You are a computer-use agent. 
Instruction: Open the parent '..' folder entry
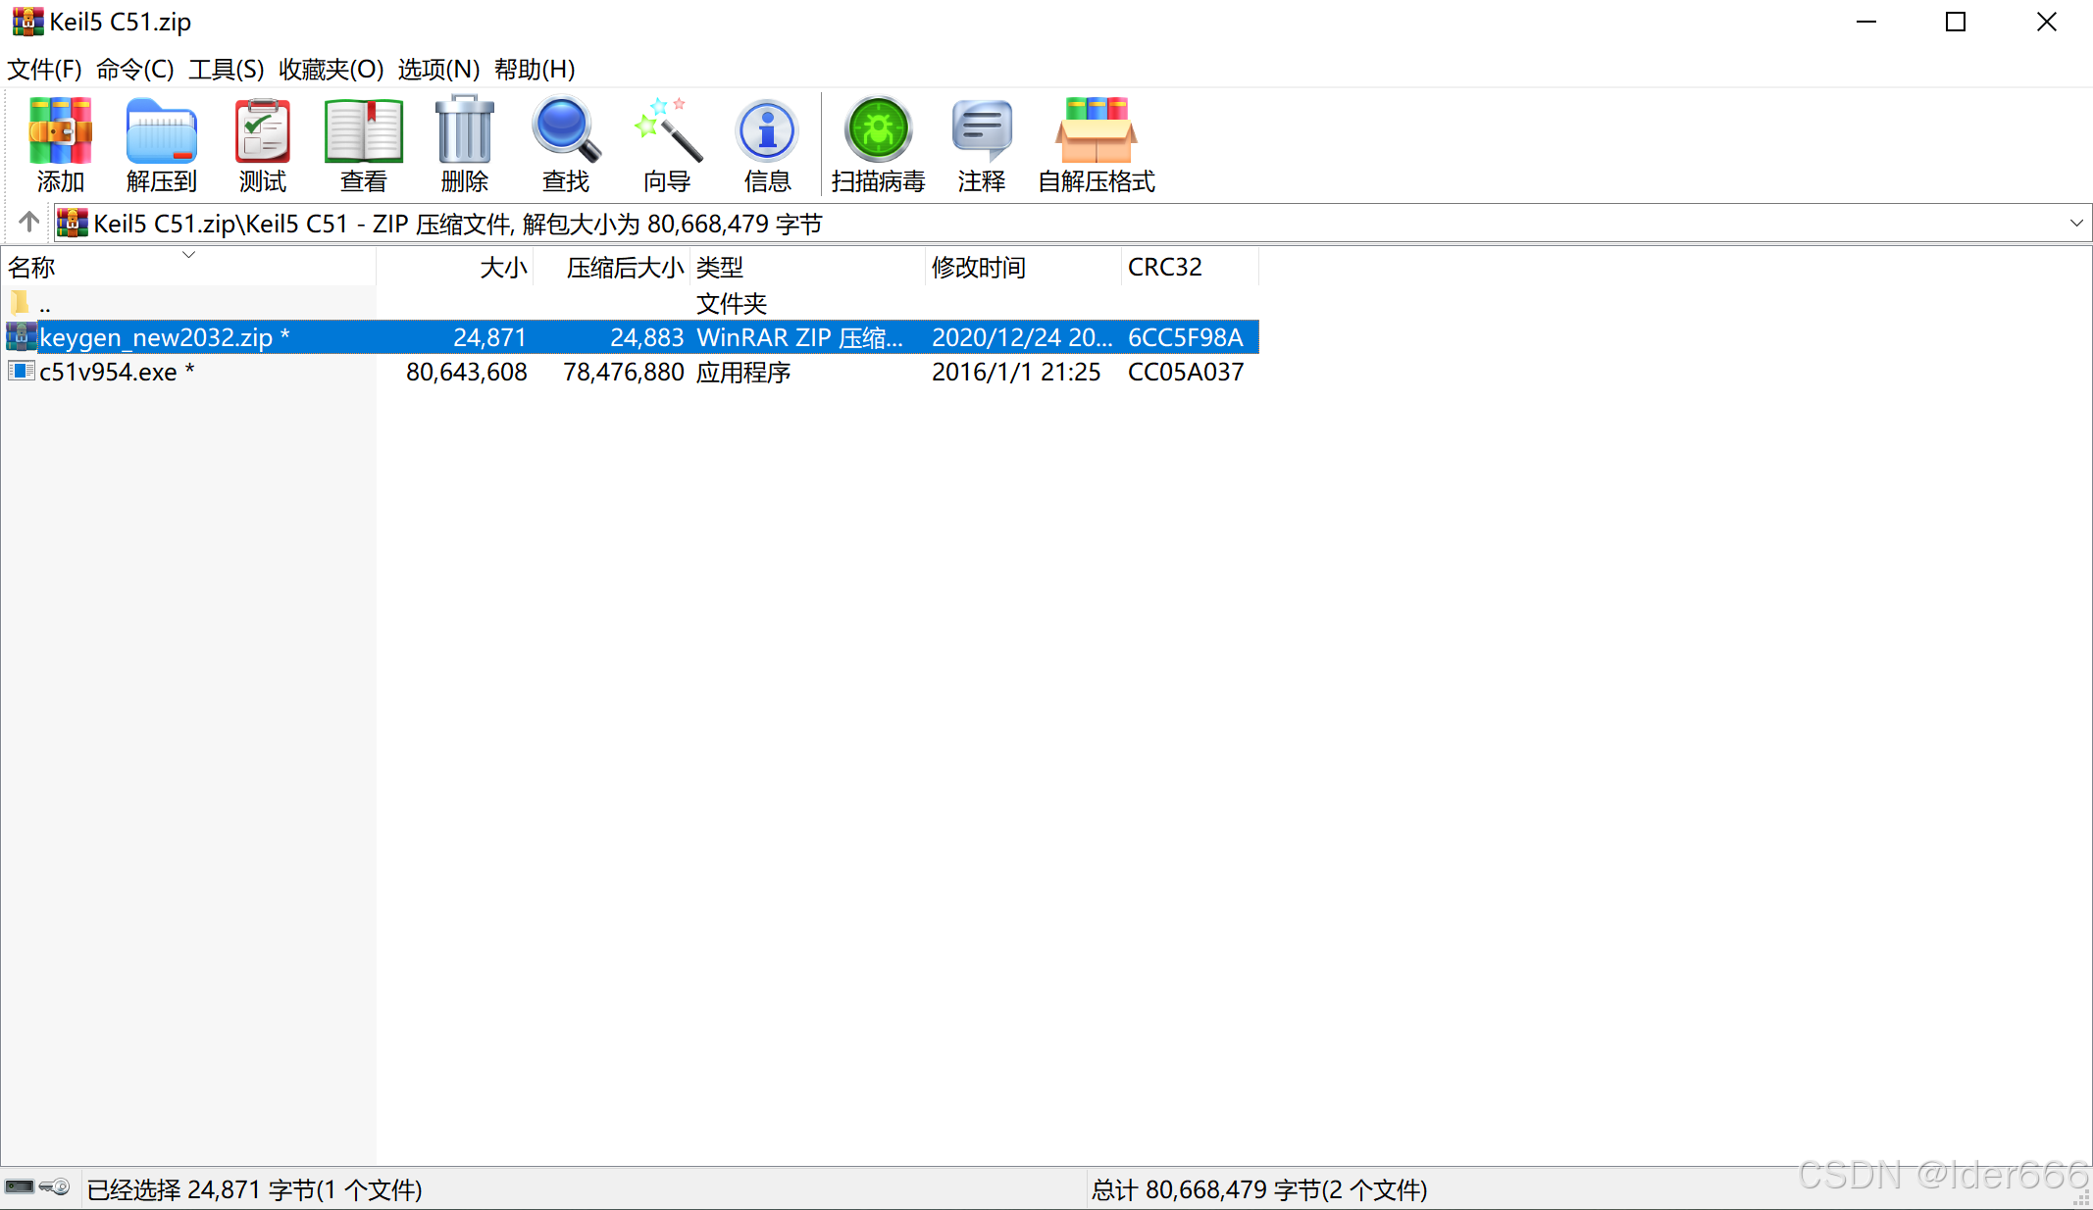[x=44, y=304]
